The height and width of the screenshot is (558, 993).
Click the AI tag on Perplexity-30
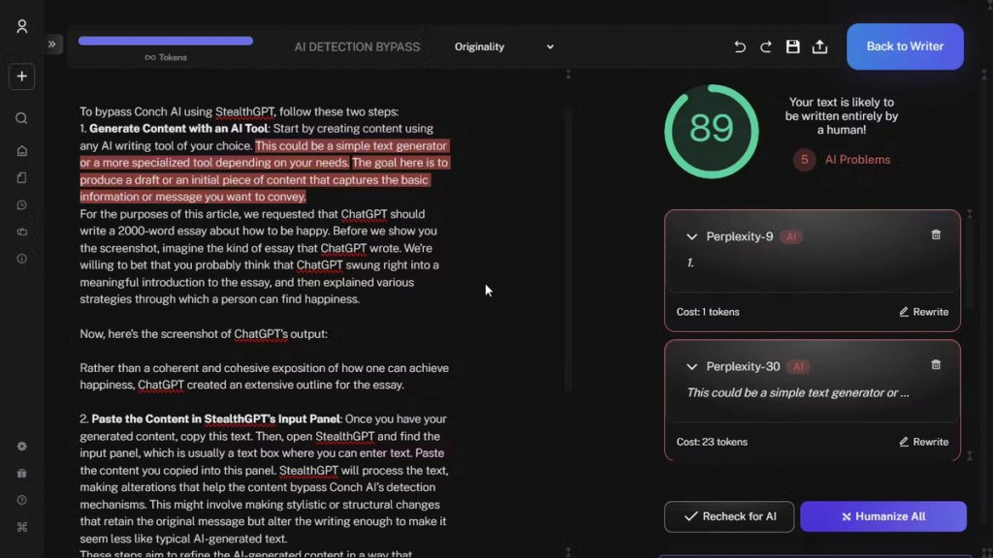point(798,367)
